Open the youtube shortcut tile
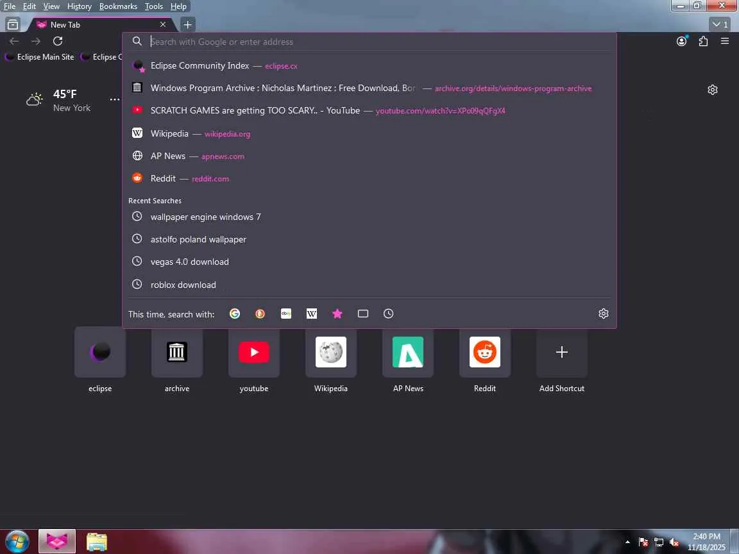The height and width of the screenshot is (554, 739). click(254, 352)
